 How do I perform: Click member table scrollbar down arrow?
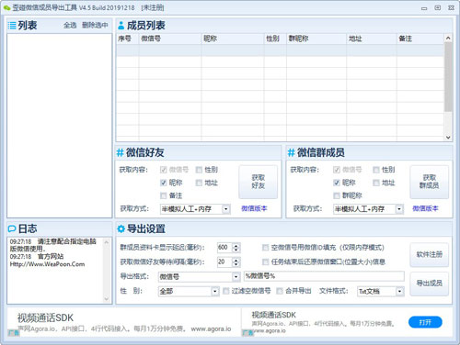pos(448,138)
